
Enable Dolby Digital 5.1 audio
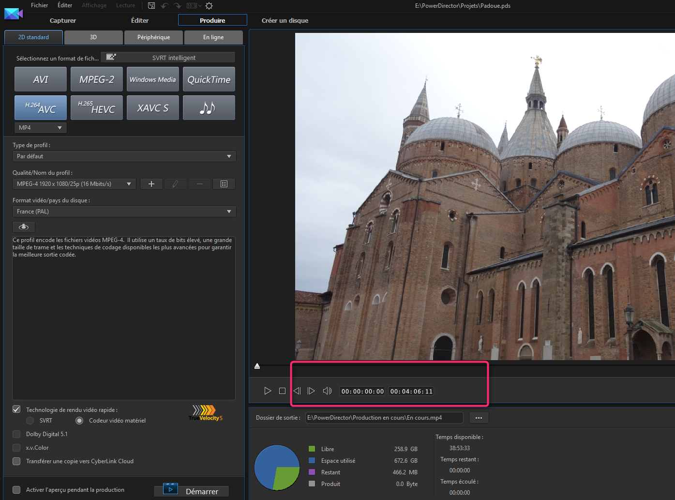(16, 434)
